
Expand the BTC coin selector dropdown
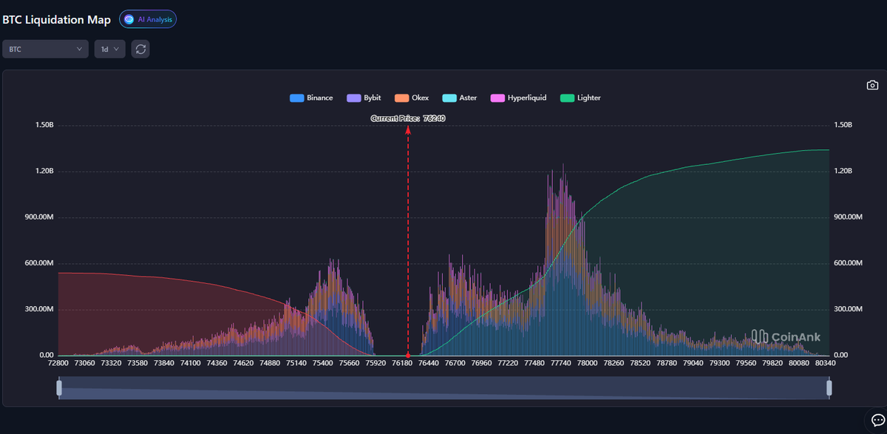45,49
